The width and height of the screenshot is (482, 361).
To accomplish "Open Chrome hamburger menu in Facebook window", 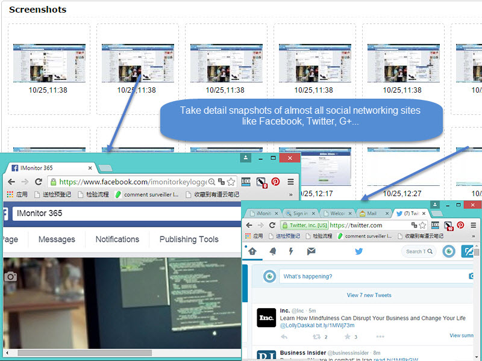I will (x=291, y=181).
